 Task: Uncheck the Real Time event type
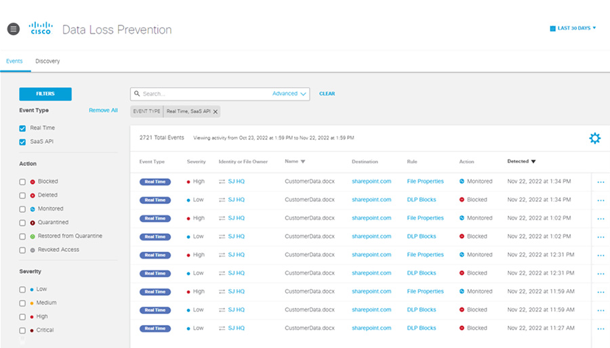[x=22, y=128]
